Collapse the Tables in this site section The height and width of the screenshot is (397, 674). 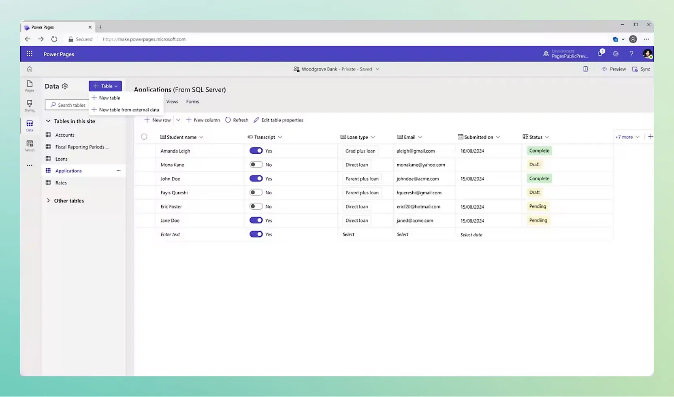(48, 121)
